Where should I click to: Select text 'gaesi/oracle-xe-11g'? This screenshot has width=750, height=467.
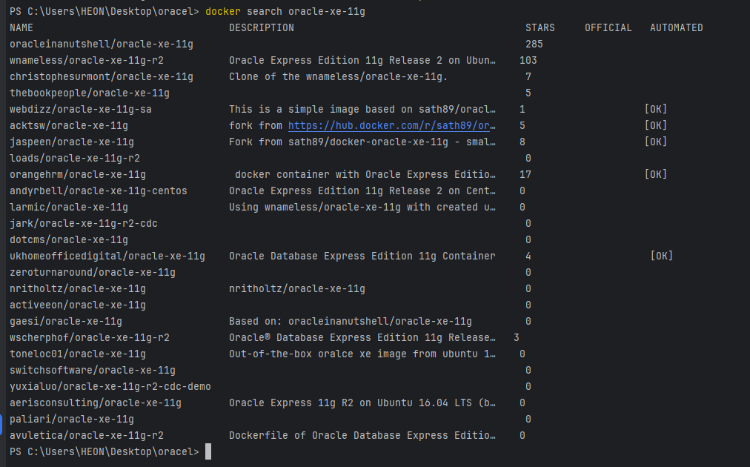(66, 321)
